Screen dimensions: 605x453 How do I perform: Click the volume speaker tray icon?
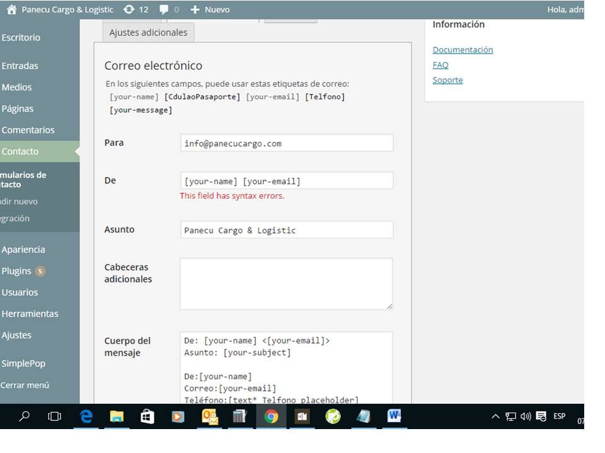pos(526,417)
